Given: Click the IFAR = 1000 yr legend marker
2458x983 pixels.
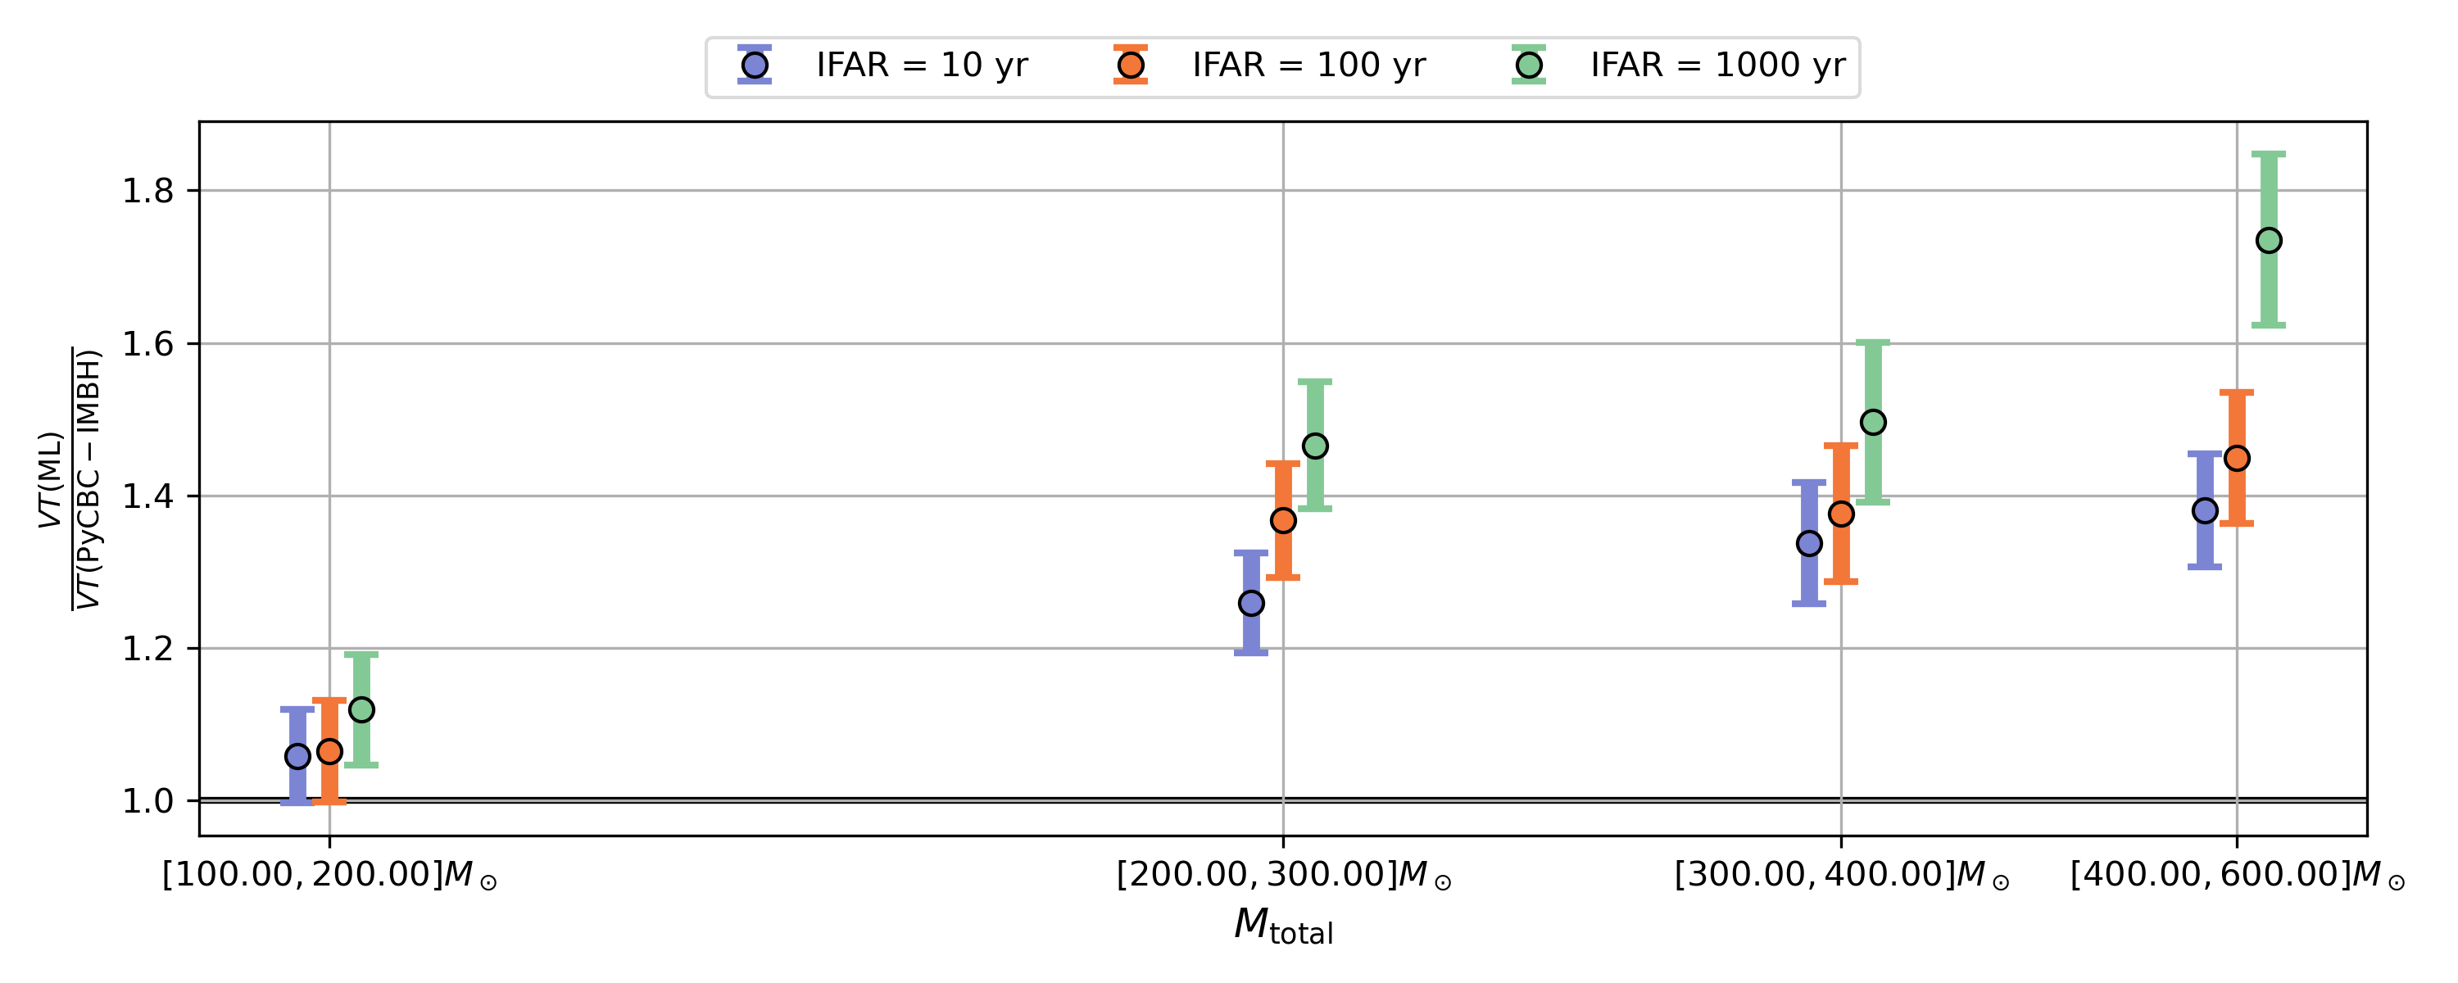Looking at the screenshot, I should coord(1529,65).
